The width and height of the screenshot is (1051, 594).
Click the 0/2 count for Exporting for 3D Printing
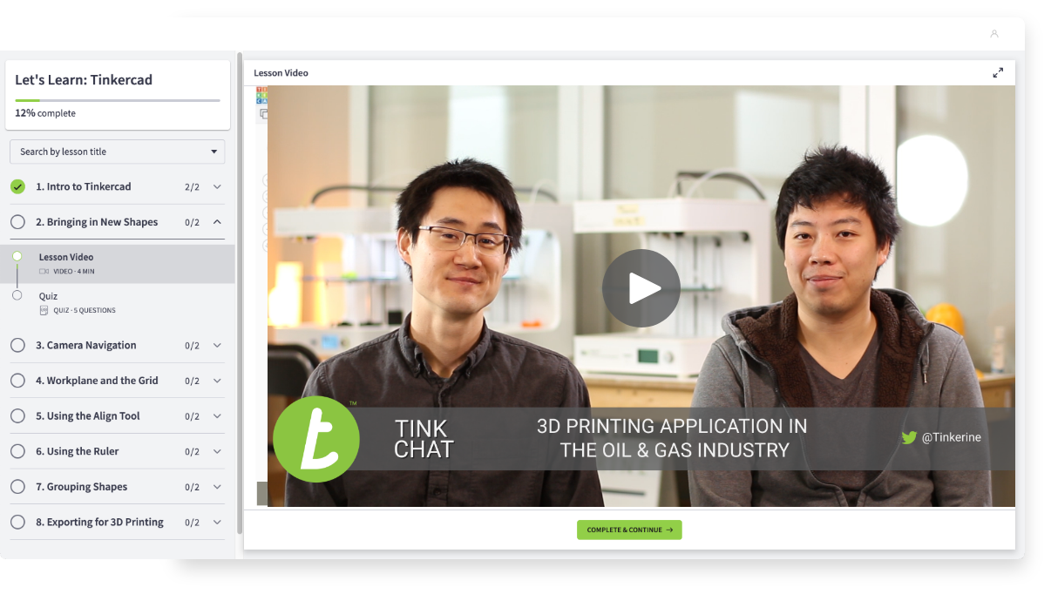(192, 523)
